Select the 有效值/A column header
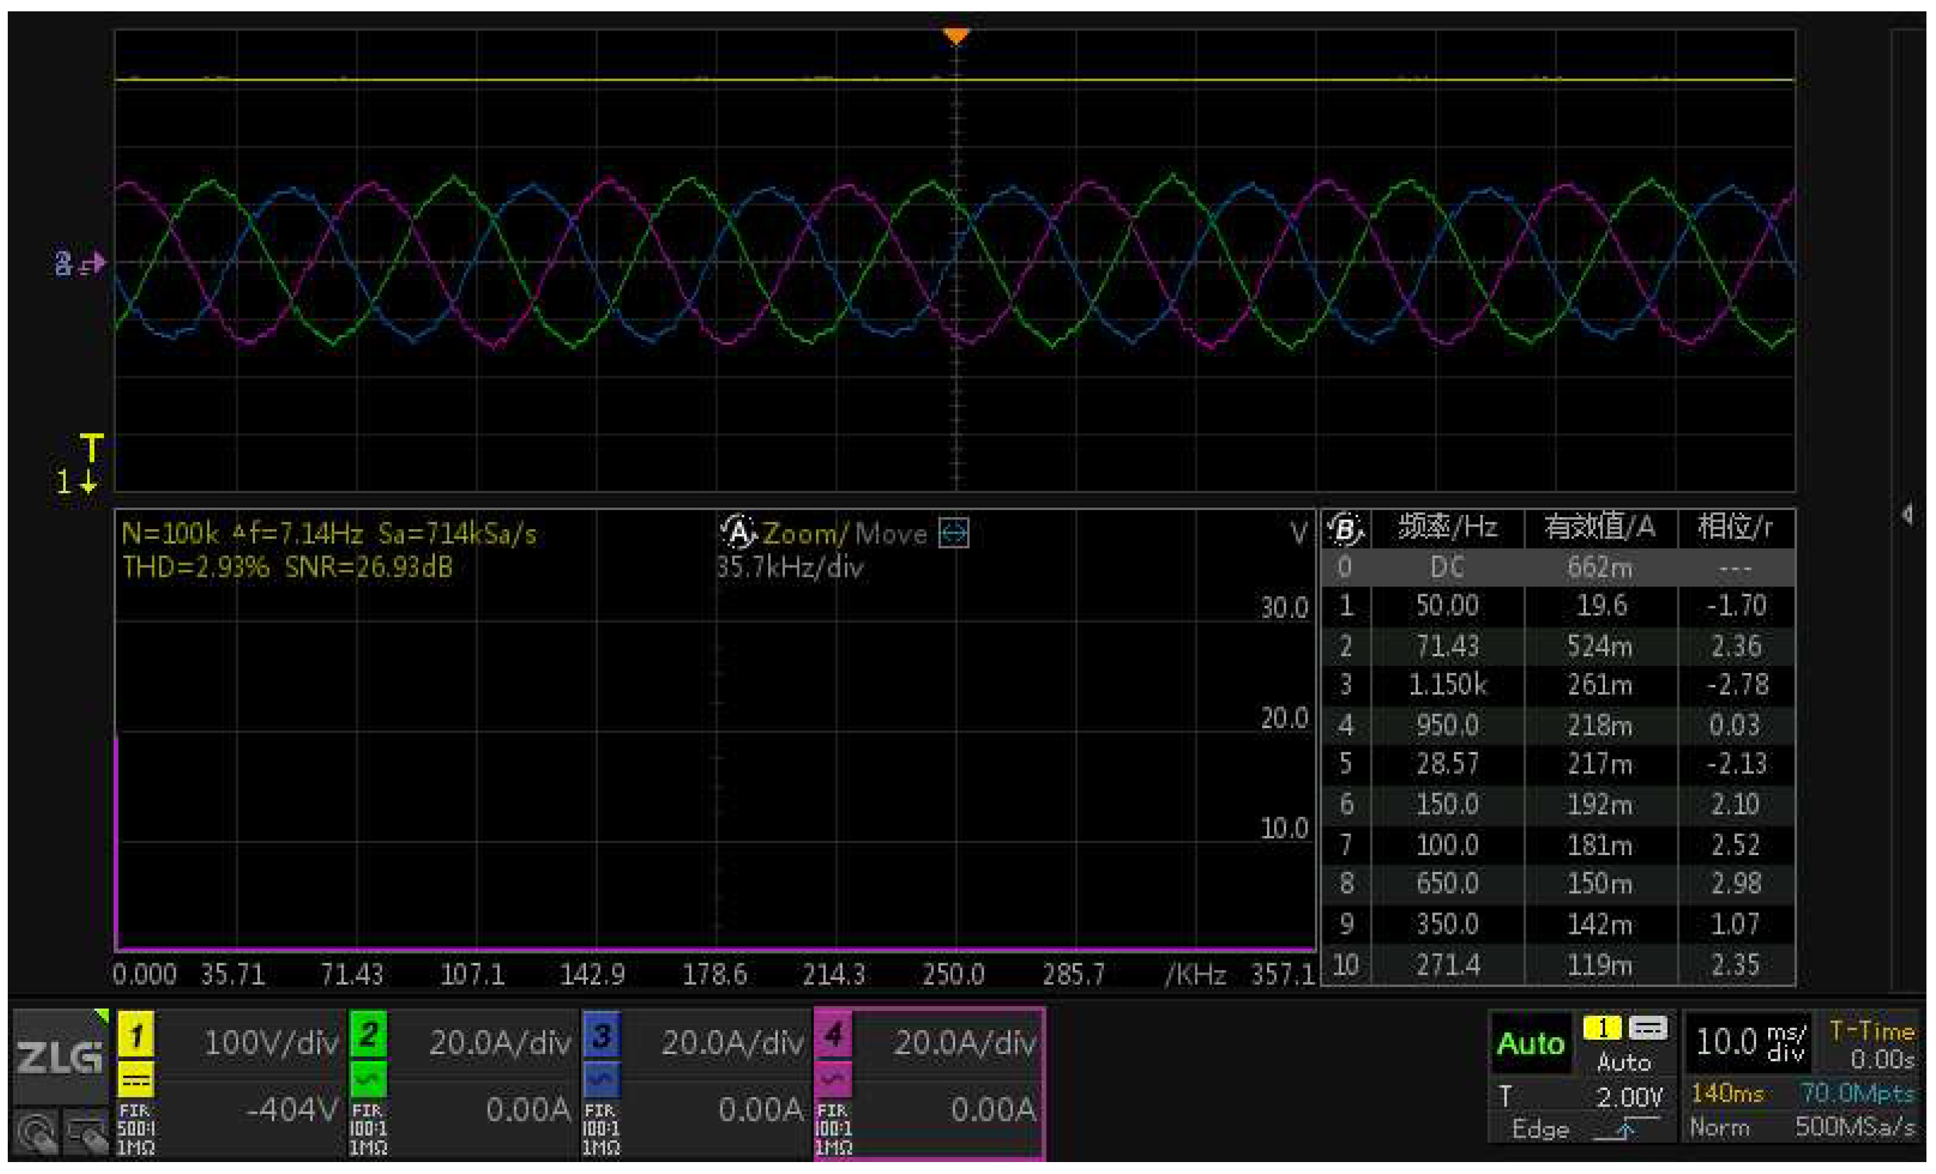1936x1174 pixels. 1600,527
